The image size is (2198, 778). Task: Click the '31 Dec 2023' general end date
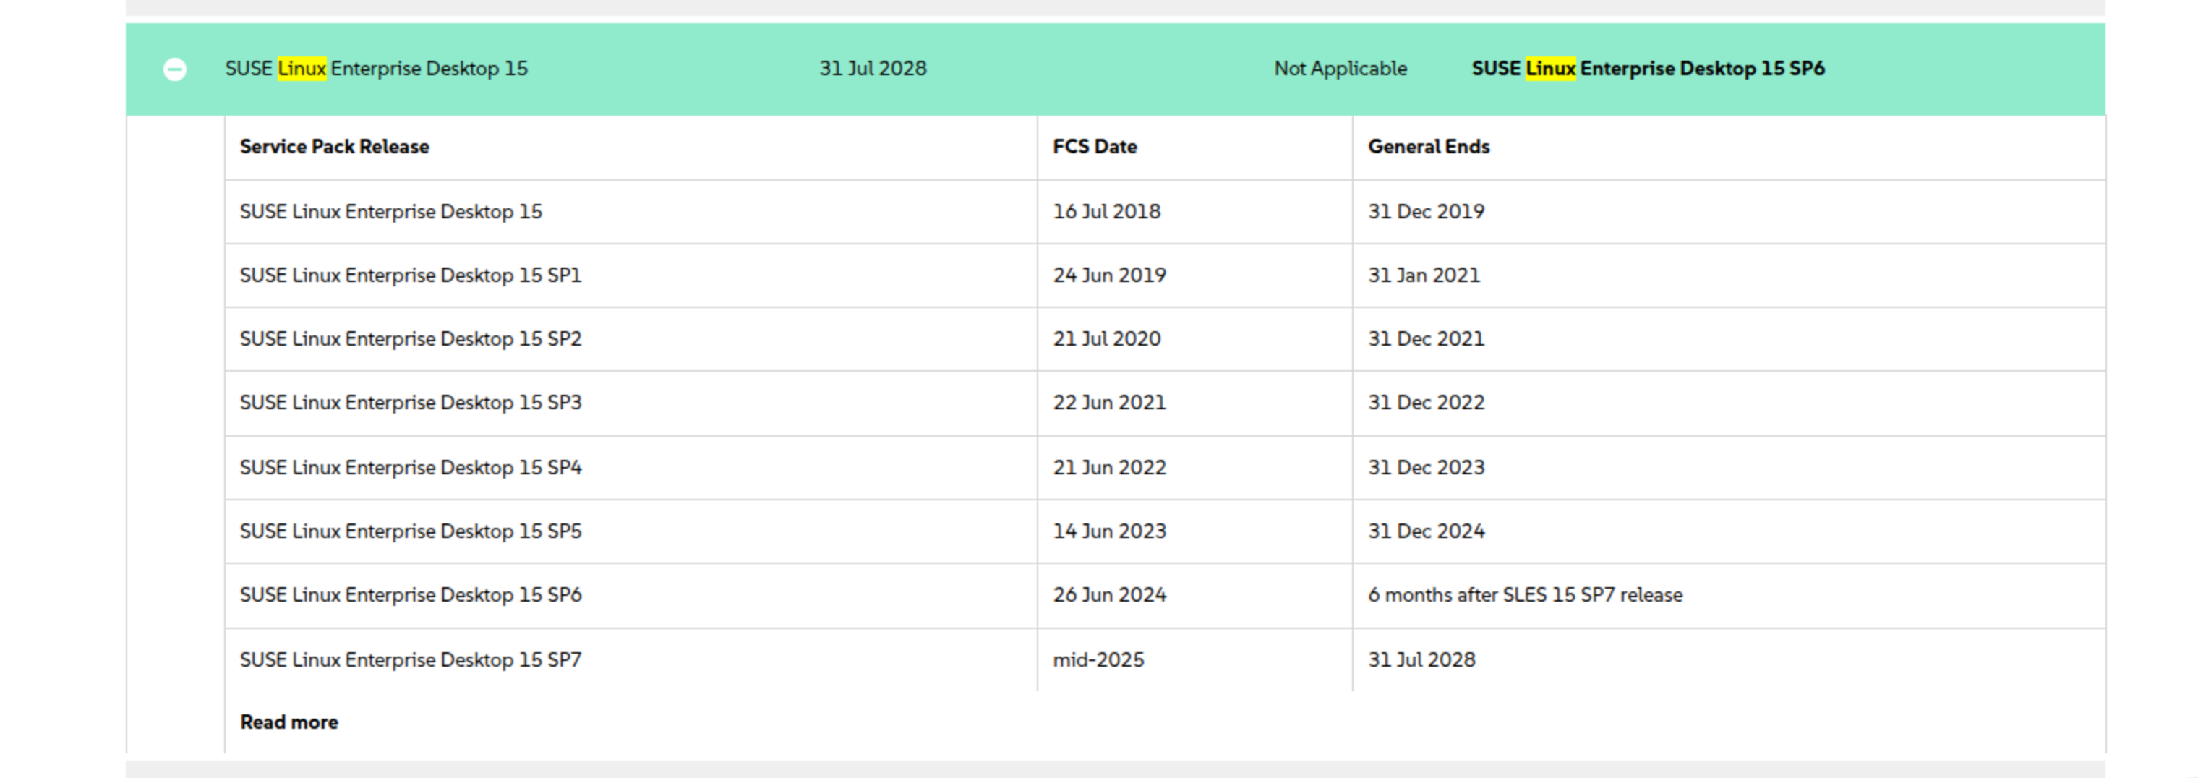pos(1427,468)
